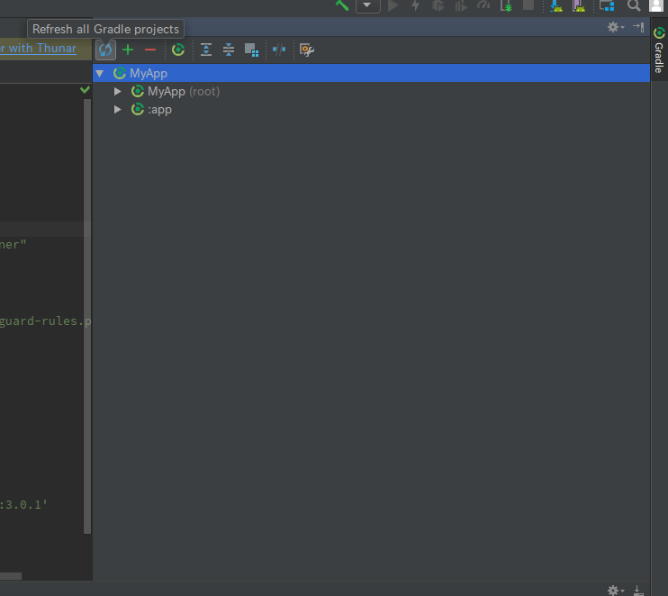Click the editor vertical scrollbar
Image resolution: width=668 pixels, height=596 pixels.
[87, 316]
